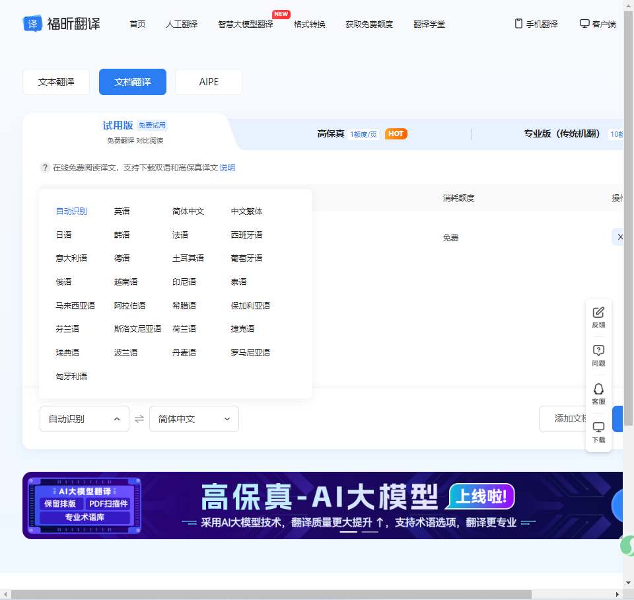Choose 中文繁体 in language list

click(246, 211)
